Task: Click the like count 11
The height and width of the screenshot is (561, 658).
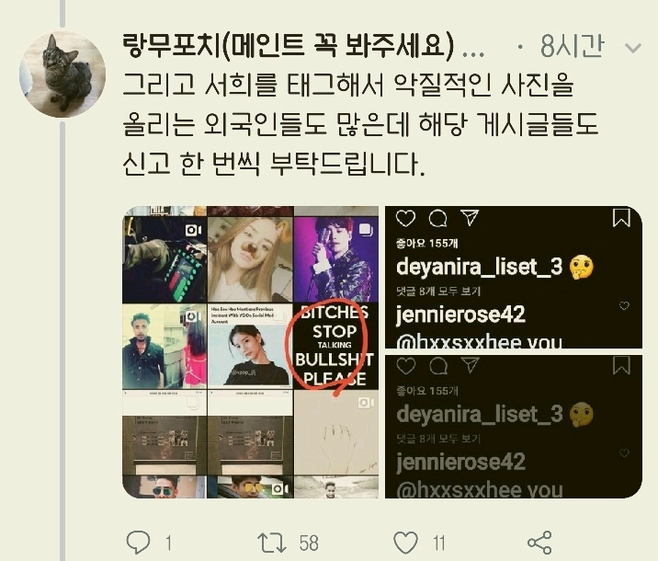Action: (x=439, y=544)
